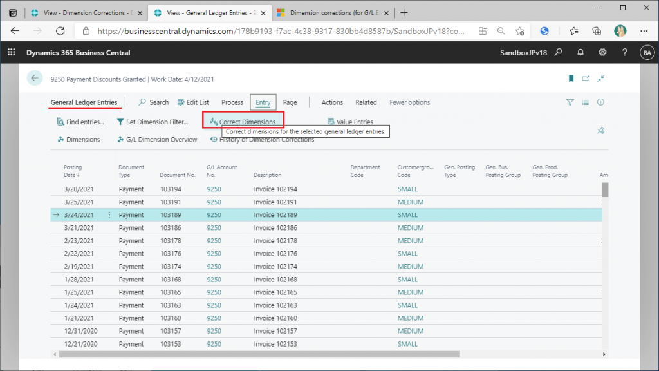The width and height of the screenshot is (659, 371).
Task: Open the Document No. column header menu
Action: point(178,175)
